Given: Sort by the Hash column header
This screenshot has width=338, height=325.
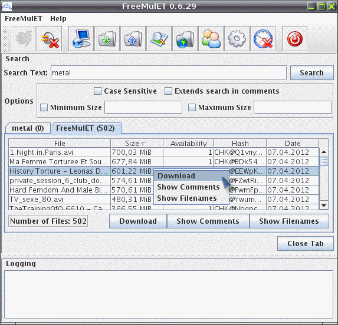Looking at the screenshot, I should pos(240,144).
